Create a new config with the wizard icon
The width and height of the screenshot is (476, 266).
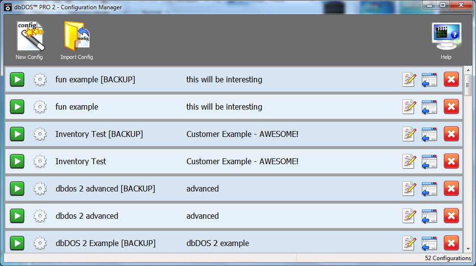tap(30, 36)
